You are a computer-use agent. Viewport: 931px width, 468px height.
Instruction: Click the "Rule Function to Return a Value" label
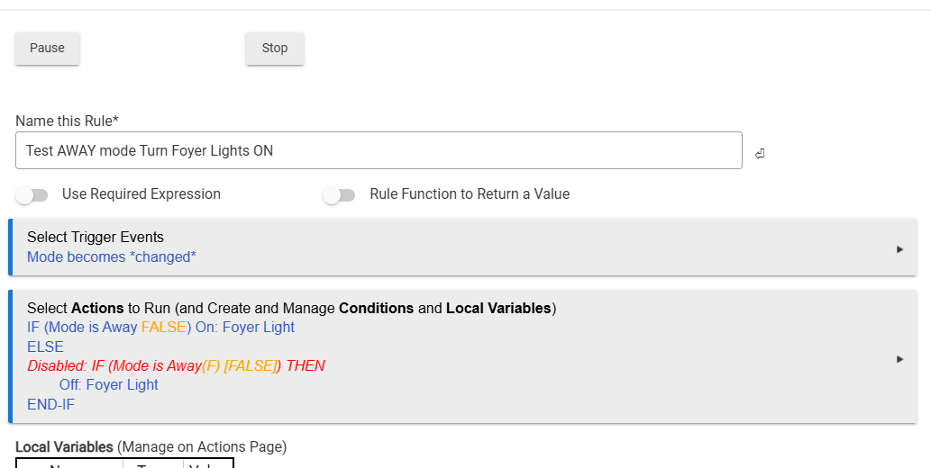pos(470,194)
